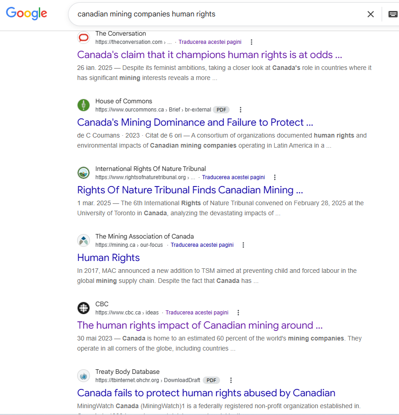Click "Traducerea acestei pagini" on the Tribunal result
This screenshot has height=415, width=399.
[x=233, y=177]
